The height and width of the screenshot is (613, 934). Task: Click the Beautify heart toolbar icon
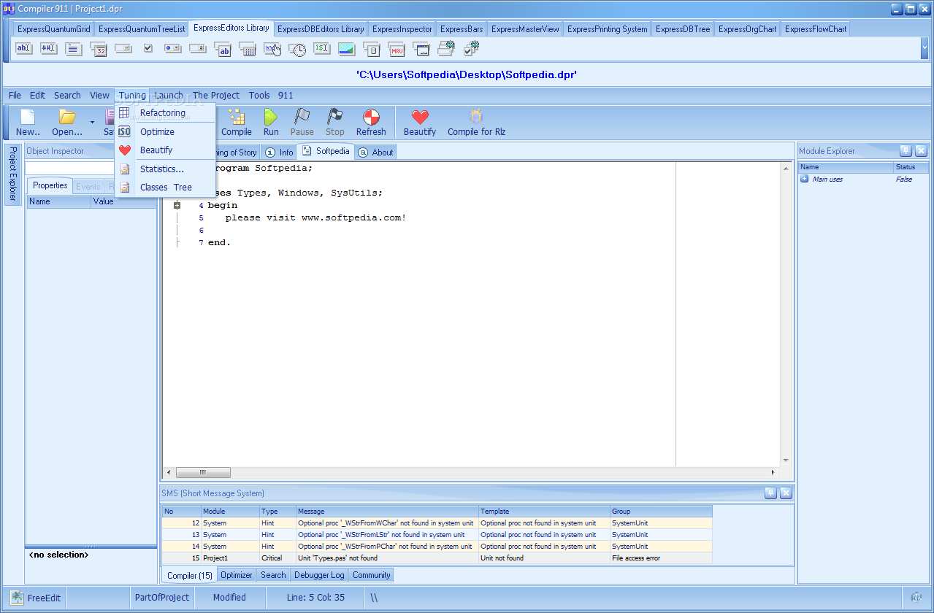[x=420, y=117]
